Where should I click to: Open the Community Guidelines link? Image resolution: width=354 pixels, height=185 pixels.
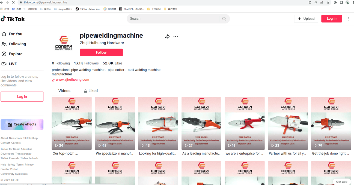coord(14,174)
